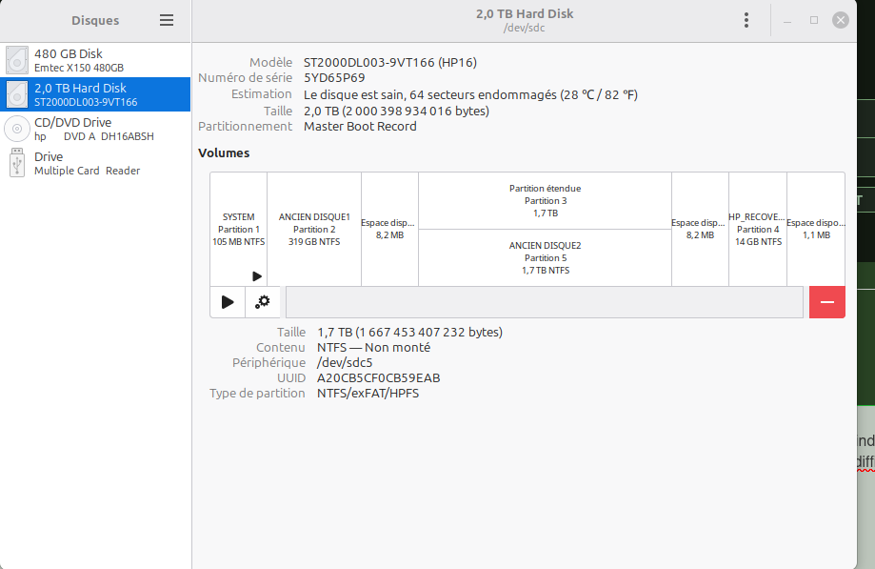Select HP_RECOVERY Partition 4 volume
Viewport: 875px width, 569px height.
pos(758,229)
